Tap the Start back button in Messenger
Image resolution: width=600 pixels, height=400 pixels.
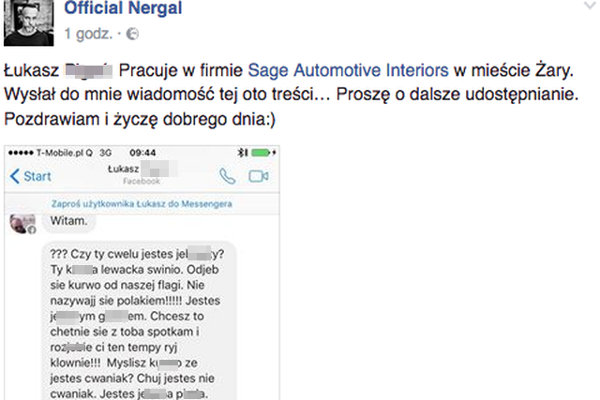tap(31, 176)
